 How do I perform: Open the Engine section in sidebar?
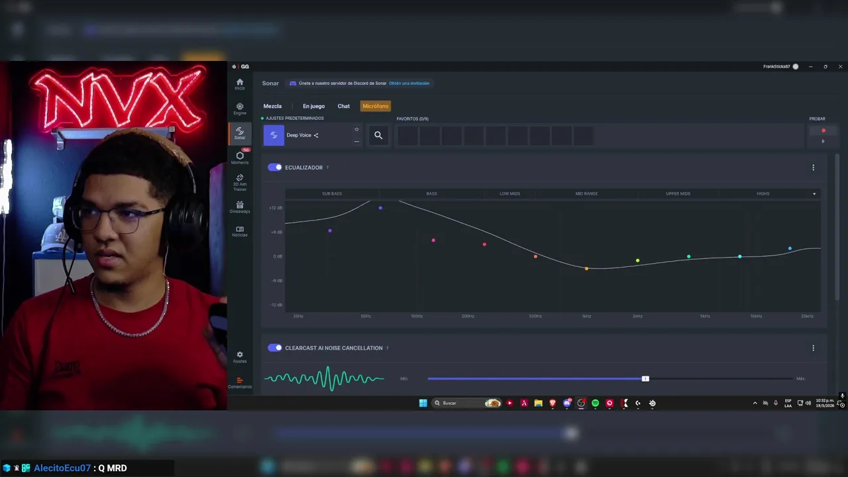coord(240,109)
